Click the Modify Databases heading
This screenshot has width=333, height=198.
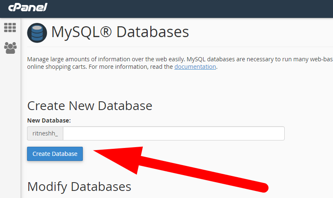tap(79, 186)
